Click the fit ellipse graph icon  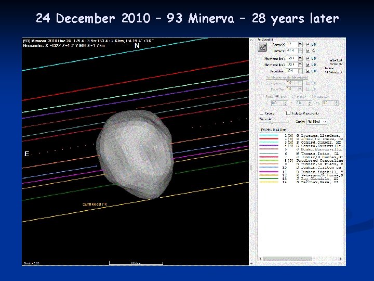click(x=263, y=47)
